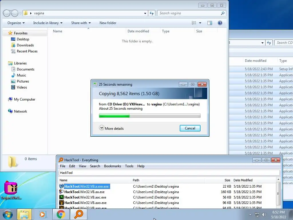Click the Trojan.Win3... desktop icon
Image resolution: width=293 pixels, height=220 pixels.
11,190
